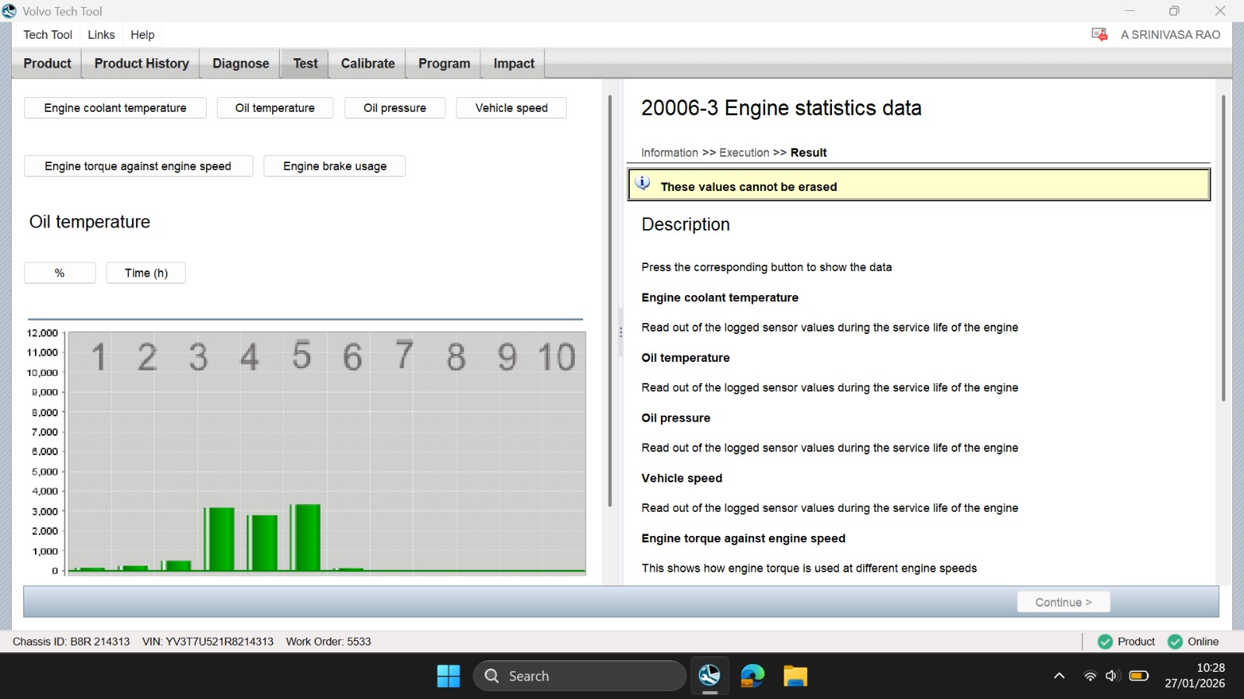
Task: Open the Tech Tool menu
Action: tap(47, 35)
